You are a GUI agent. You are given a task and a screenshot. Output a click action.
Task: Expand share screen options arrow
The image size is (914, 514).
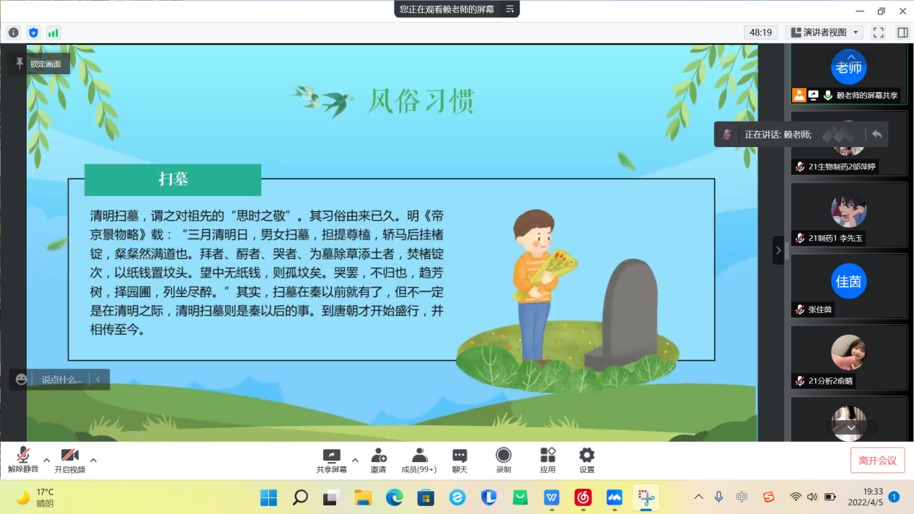(x=355, y=460)
